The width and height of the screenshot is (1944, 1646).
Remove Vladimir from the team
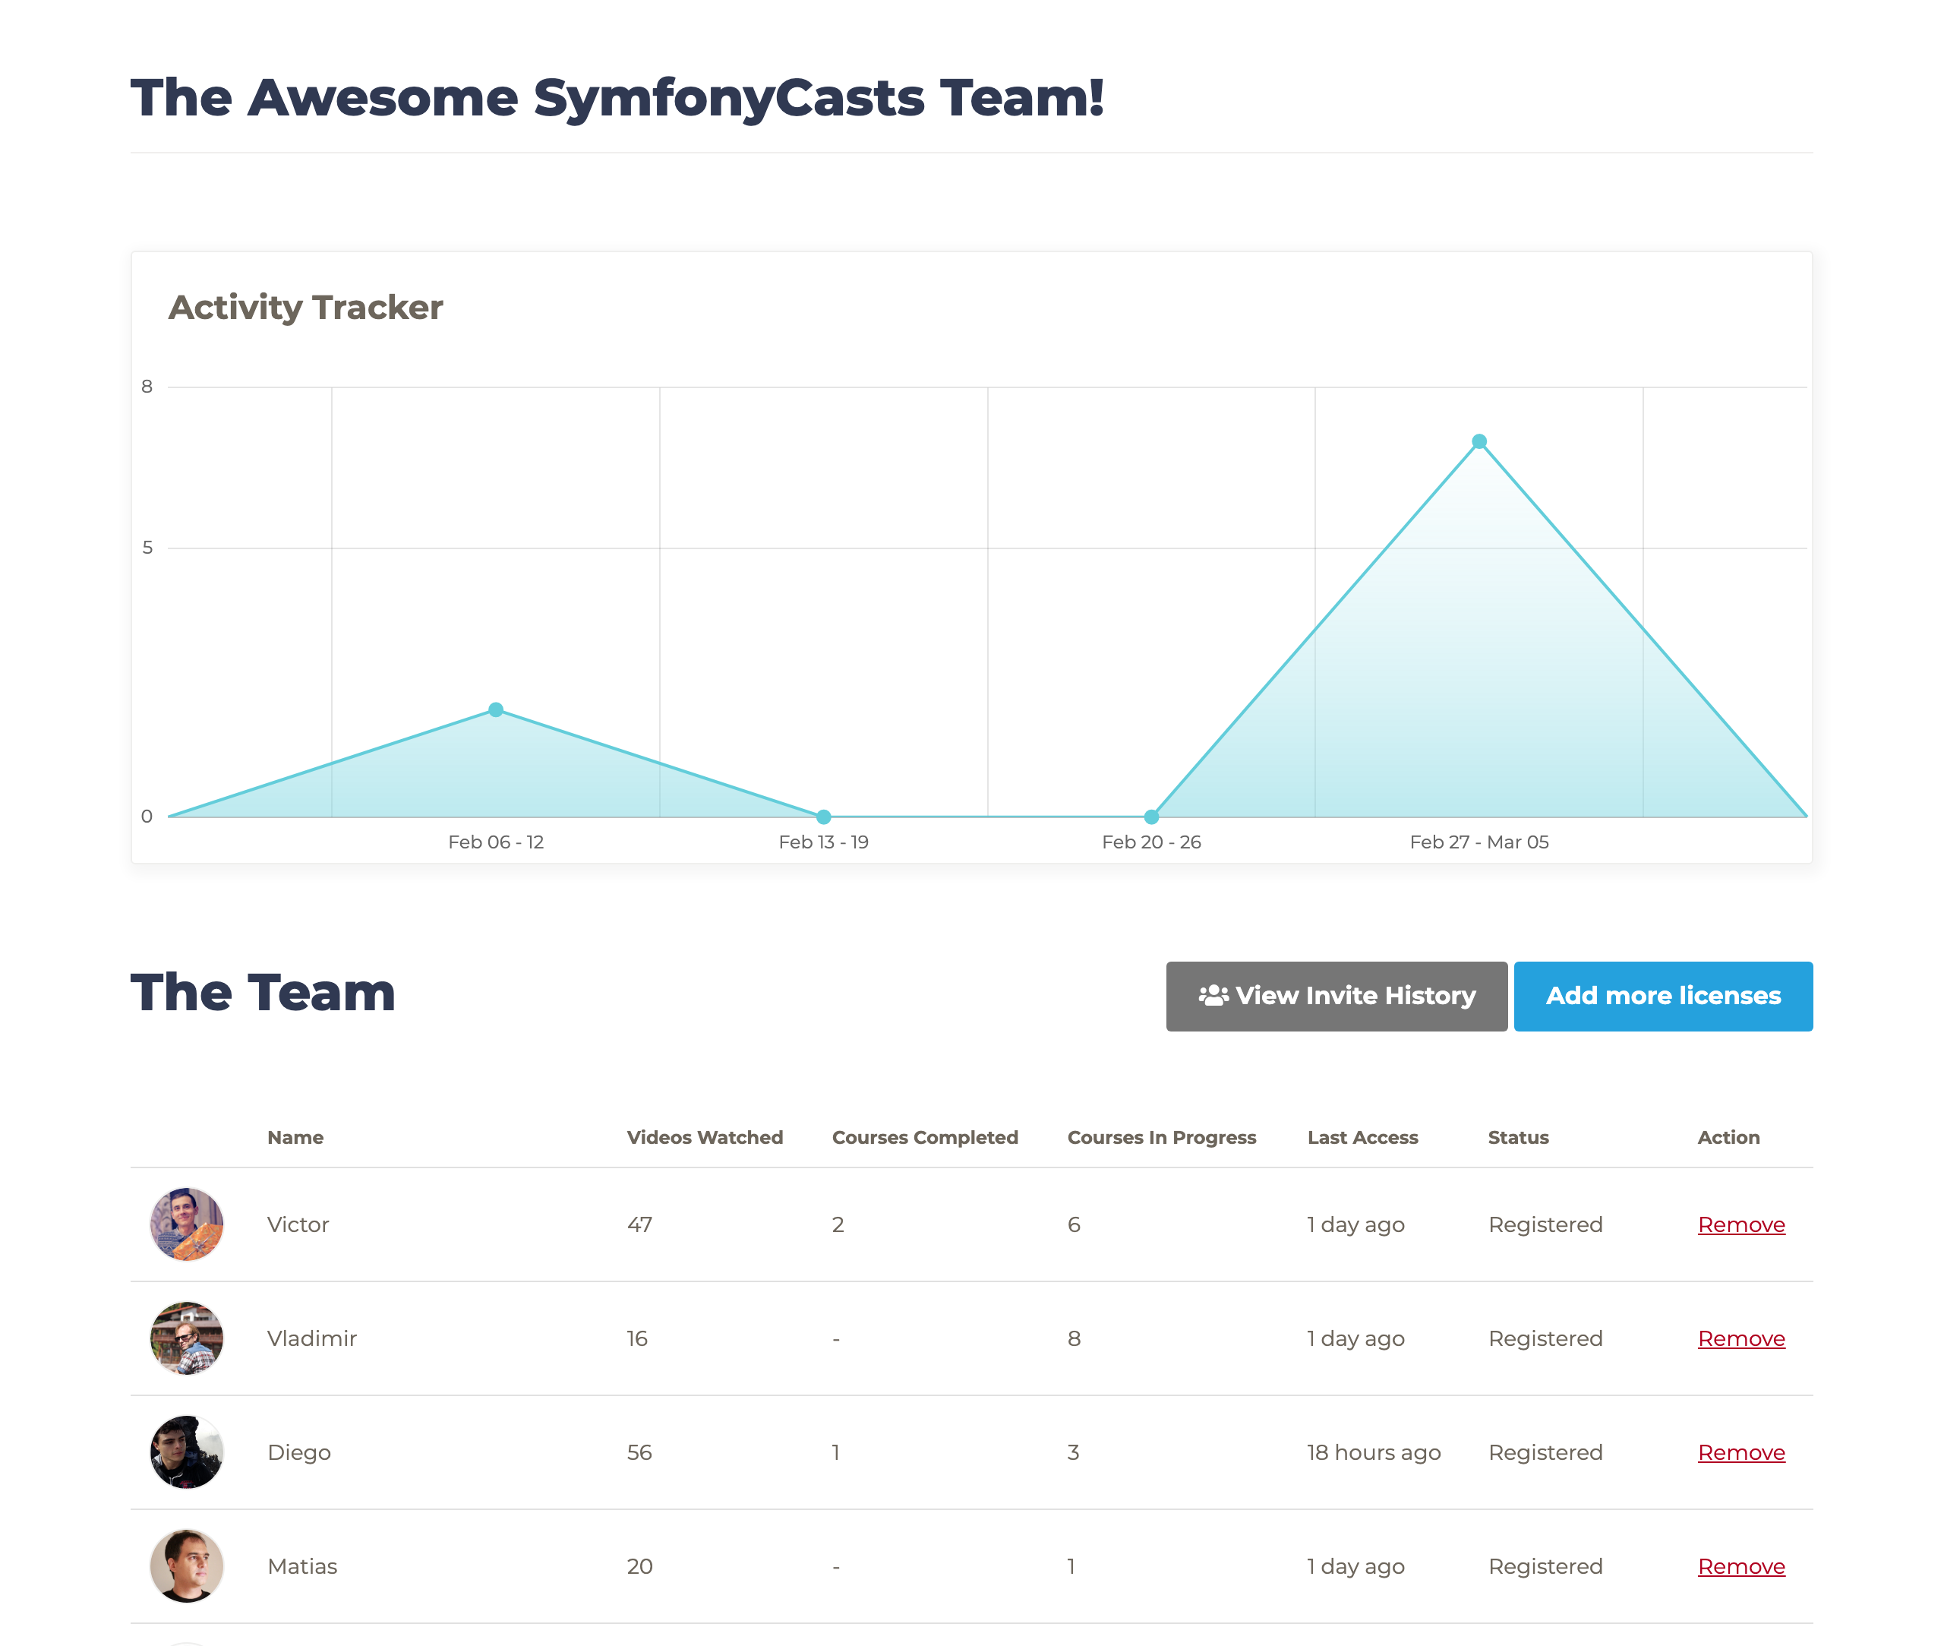pyautogui.click(x=1740, y=1338)
